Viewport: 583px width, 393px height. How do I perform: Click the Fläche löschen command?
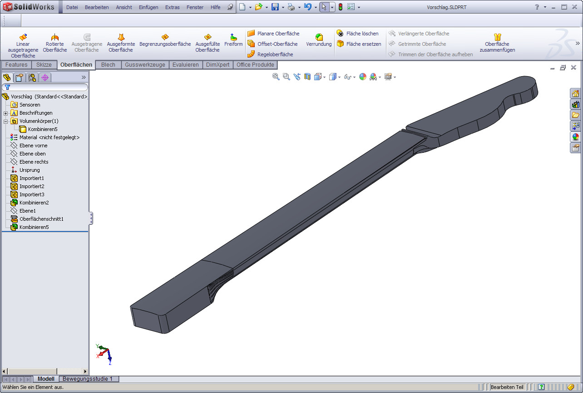(357, 34)
